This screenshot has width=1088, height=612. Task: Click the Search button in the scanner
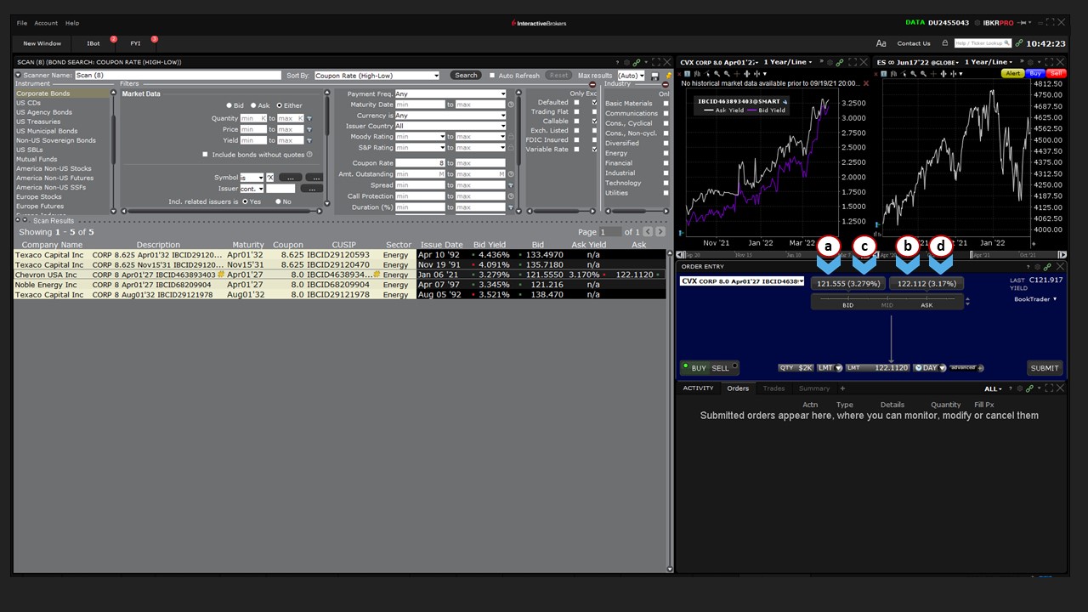coord(466,76)
